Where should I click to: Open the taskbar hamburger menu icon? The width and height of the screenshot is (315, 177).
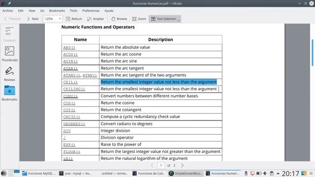(x=311, y=173)
